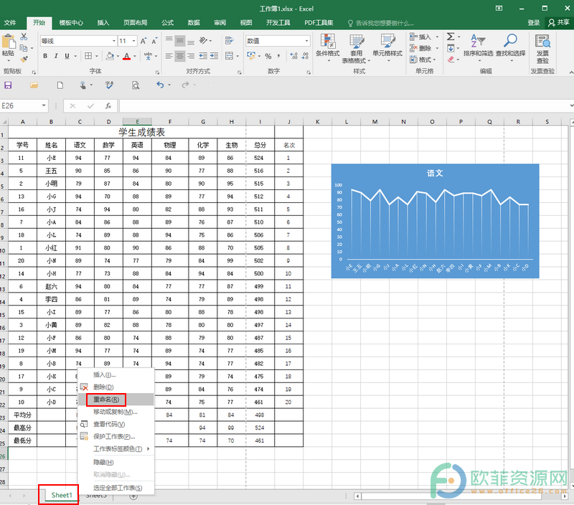Click the Save icon in quick toolbar
The image size is (574, 505).
tap(8, 85)
